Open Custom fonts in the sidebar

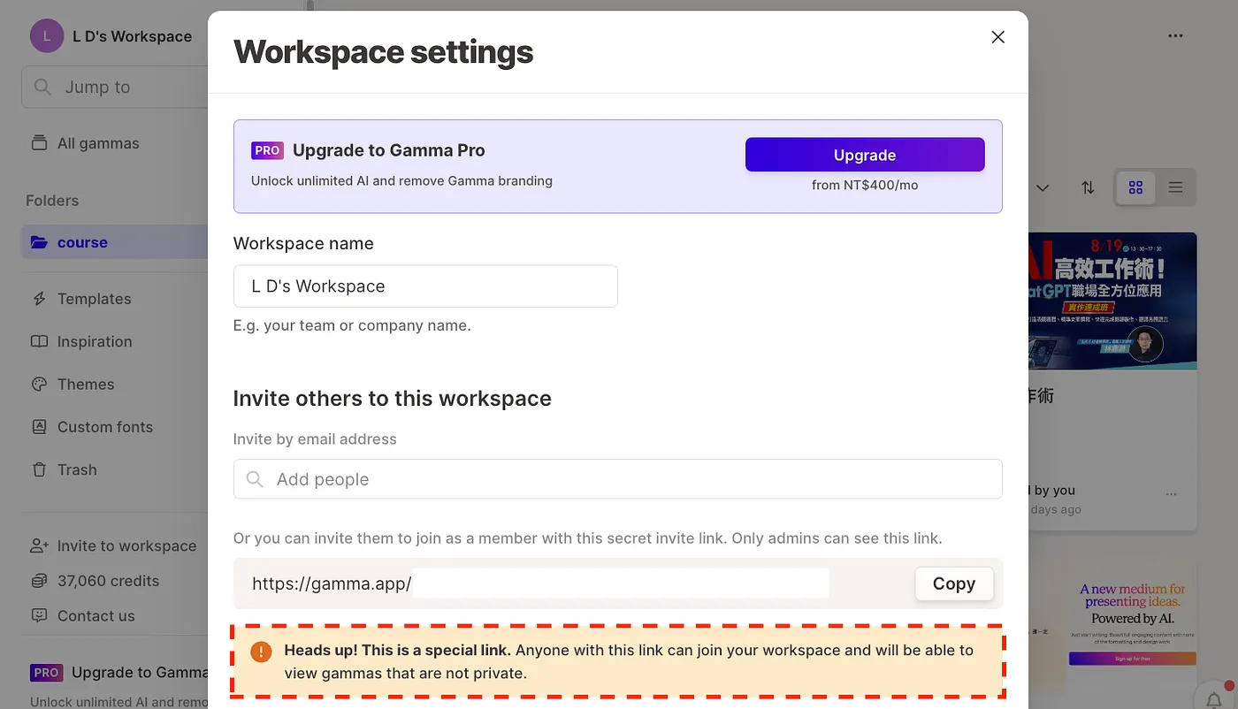[105, 427]
